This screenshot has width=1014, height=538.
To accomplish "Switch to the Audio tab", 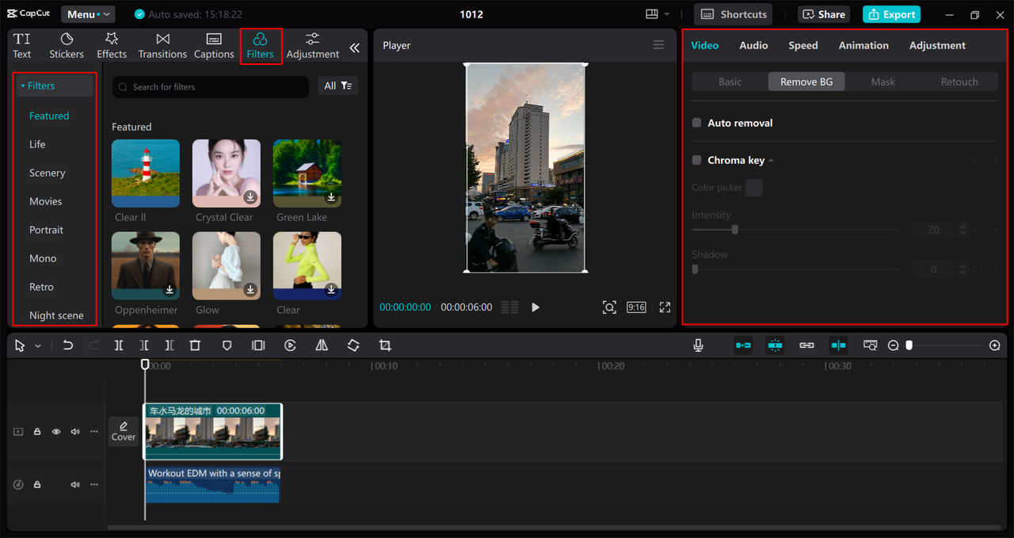I will pyautogui.click(x=753, y=45).
